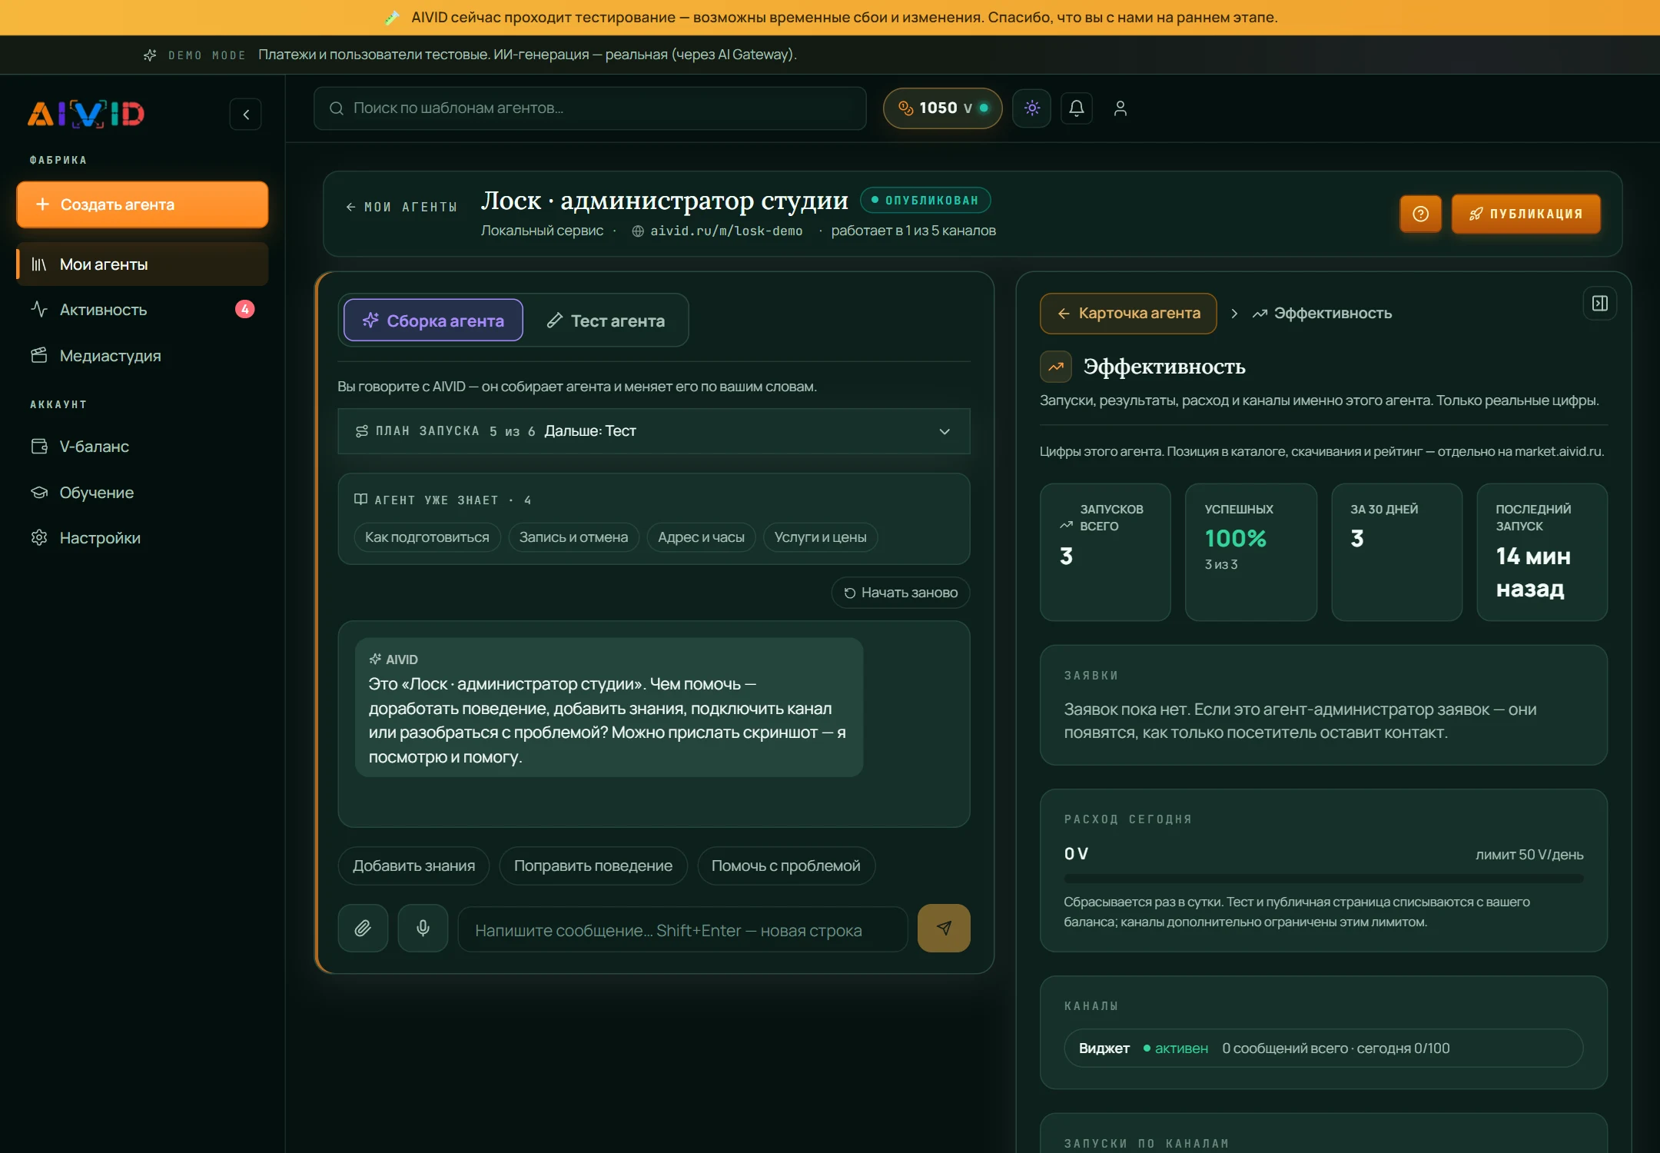
Task: Click the breadcrumb chevron after Карточка агента
Action: click(1234, 314)
